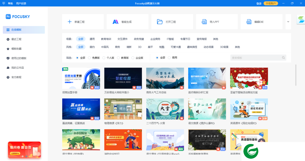
Task: Click the 登录 login link
Action: coord(259,4)
